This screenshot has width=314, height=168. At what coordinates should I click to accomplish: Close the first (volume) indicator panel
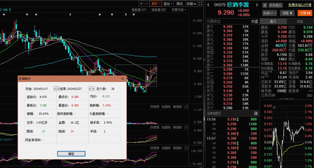click(186, 107)
